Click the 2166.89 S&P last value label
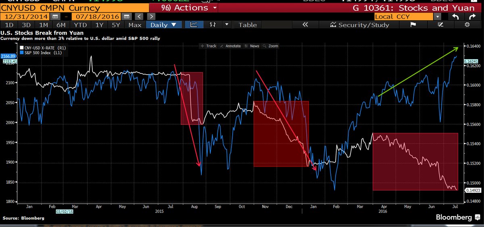This screenshot has width=484, height=227. [x=8, y=56]
